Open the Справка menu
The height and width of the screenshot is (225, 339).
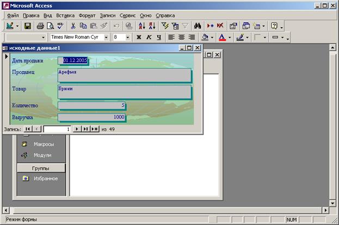point(165,16)
